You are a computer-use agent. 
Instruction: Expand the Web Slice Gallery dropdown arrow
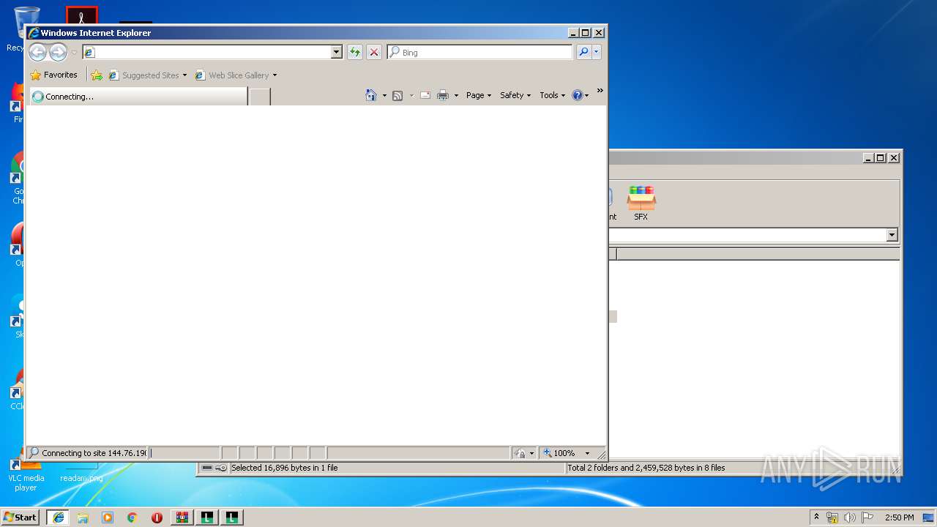point(275,75)
